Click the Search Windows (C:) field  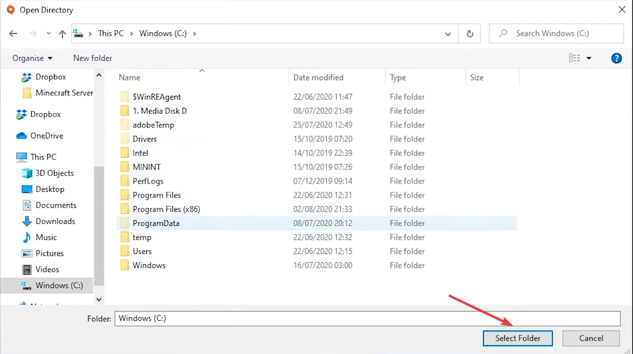(x=556, y=33)
